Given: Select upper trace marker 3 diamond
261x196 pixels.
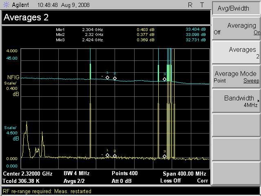Looking at the screenshot, I should [164, 79].
